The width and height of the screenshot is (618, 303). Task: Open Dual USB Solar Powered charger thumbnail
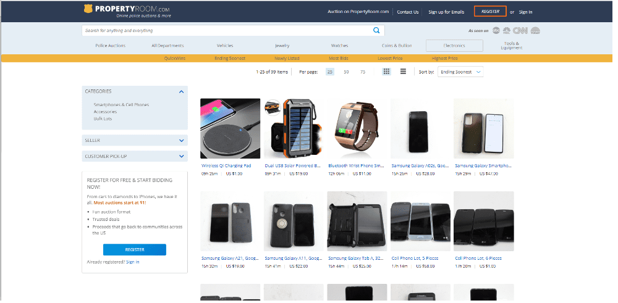(294, 128)
